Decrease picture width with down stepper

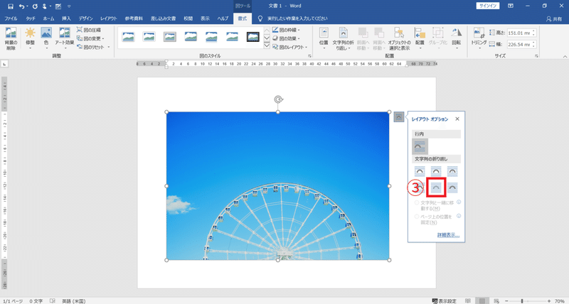534,46
